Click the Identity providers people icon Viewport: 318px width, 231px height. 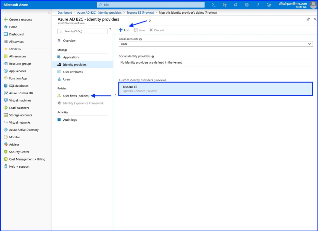59,64
